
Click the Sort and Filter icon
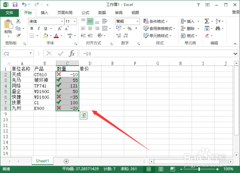click(218, 21)
